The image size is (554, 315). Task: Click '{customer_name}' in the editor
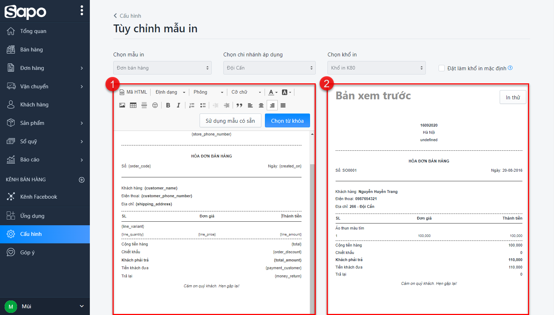(x=161, y=188)
